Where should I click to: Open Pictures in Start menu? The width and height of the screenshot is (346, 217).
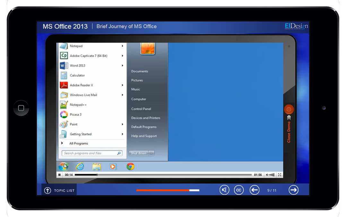(x=137, y=80)
